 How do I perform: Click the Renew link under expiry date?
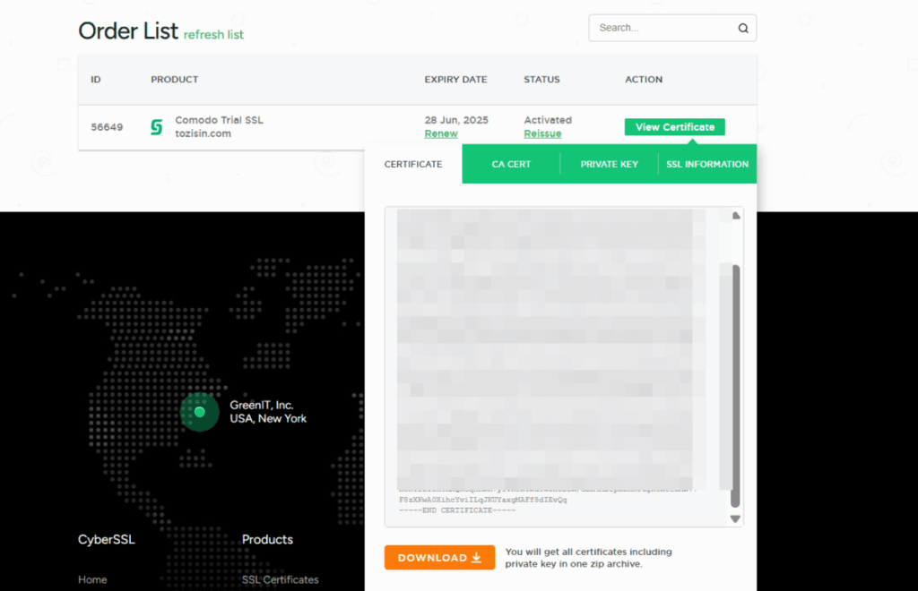tap(441, 133)
